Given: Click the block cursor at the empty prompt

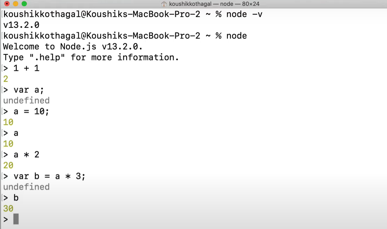Looking at the screenshot, I should tap(16, 219).
